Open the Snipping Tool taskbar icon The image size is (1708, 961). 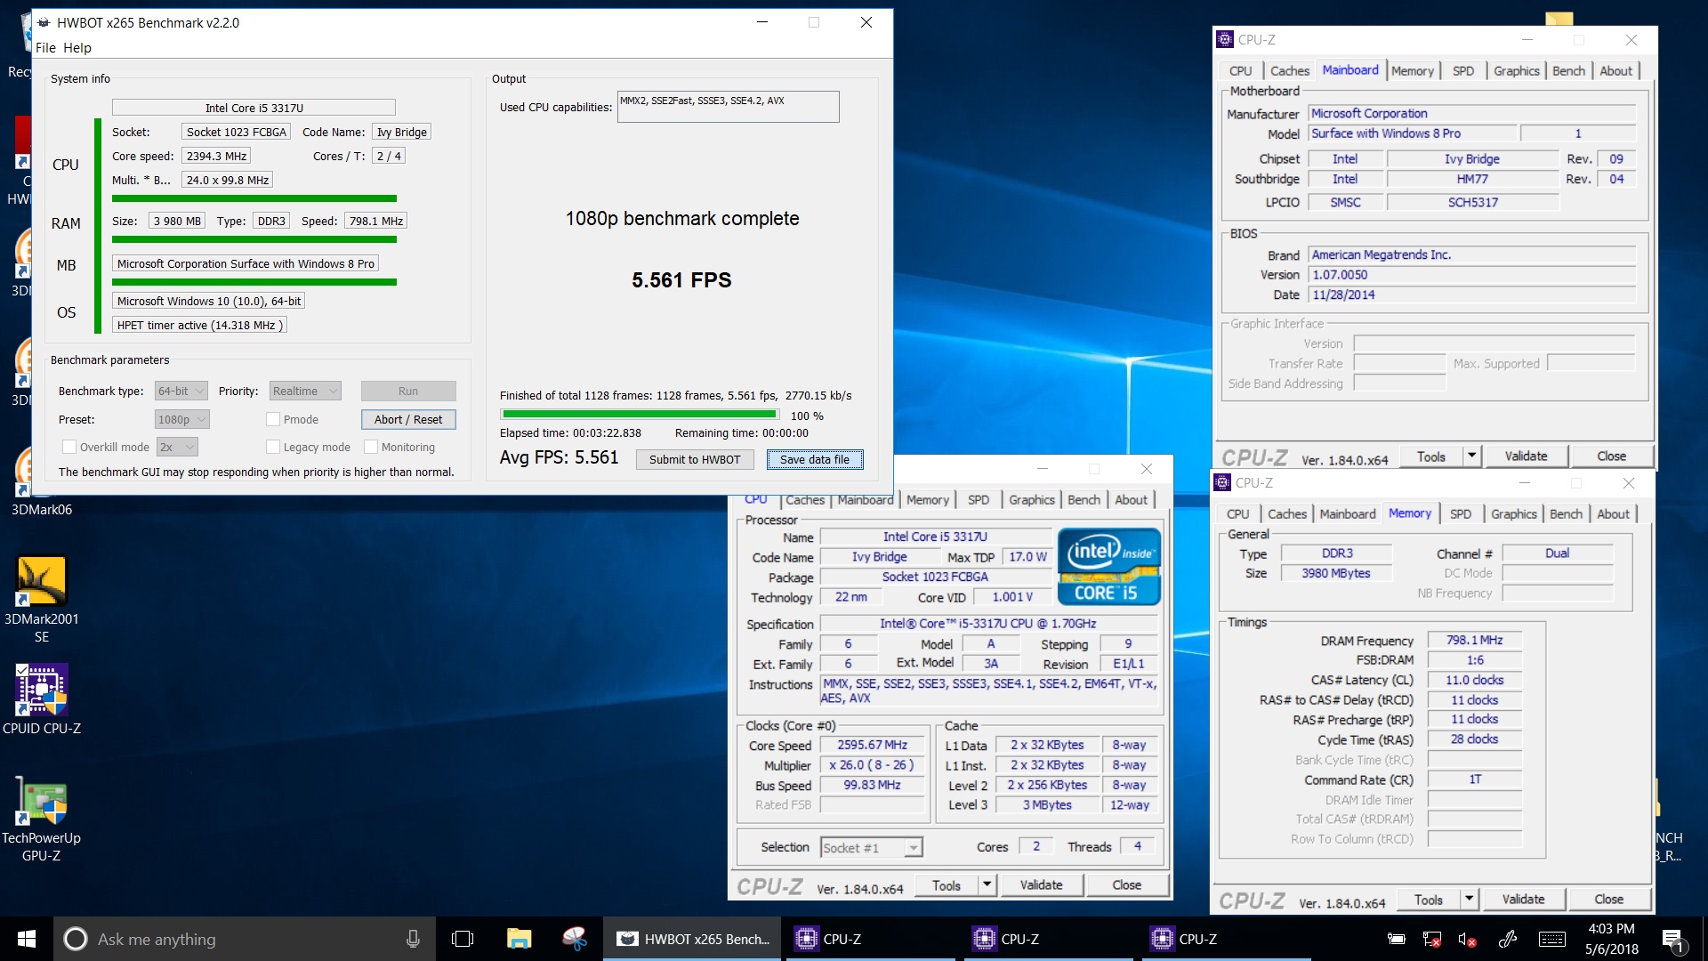(x=575, y=939)
